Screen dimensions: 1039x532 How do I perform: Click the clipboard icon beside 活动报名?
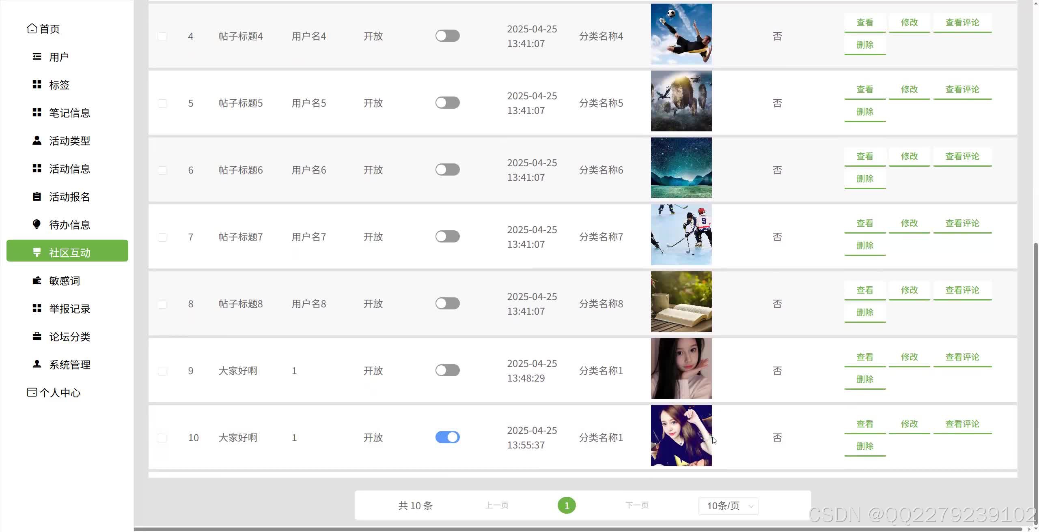[x=37, y=197]
